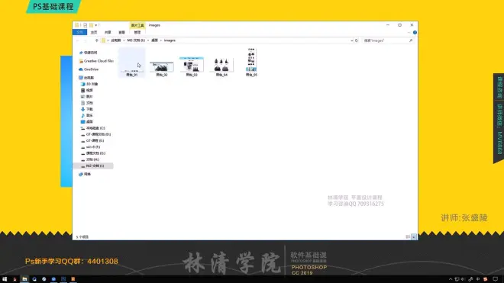Open the 文件 tab in Explorer ribbon
The height and width of the screenshot is (283, 504).
79,32
